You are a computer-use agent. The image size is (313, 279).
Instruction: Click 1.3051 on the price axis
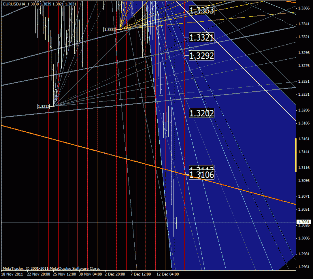coord(304,209)
